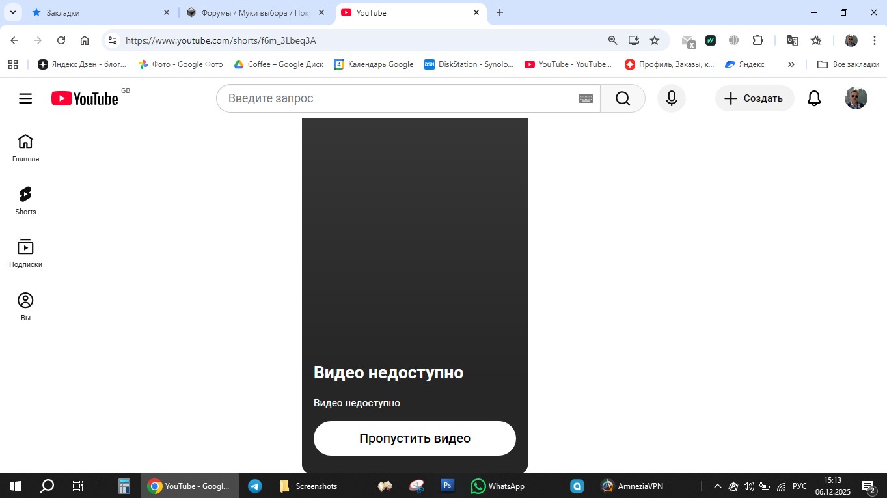Open YouTube notifications bell
Viewport: 887px width, 498px height.
(813, 98)
